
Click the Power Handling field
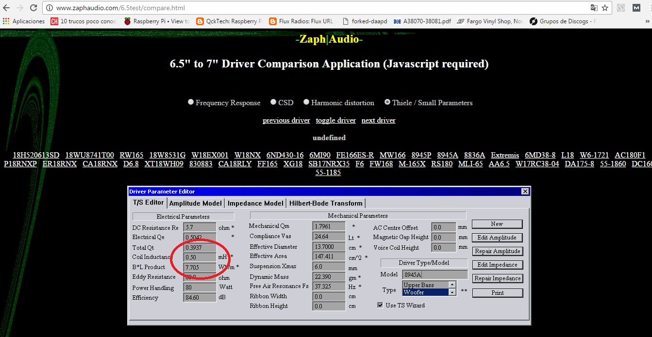click(200, 288)
